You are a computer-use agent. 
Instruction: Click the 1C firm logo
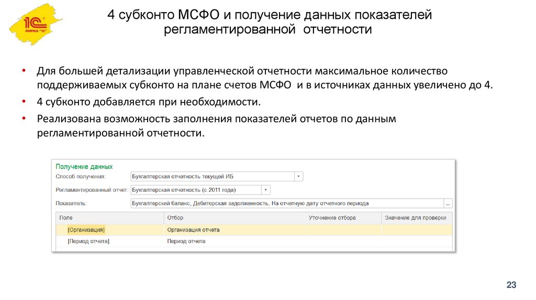(x=35, y=24)
